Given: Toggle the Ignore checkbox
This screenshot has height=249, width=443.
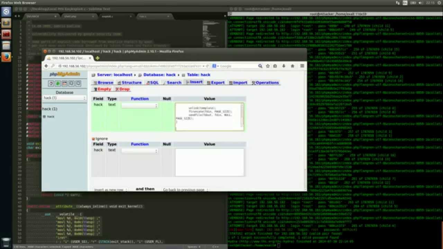Looking at the screenshot, I should click(93, 139).
